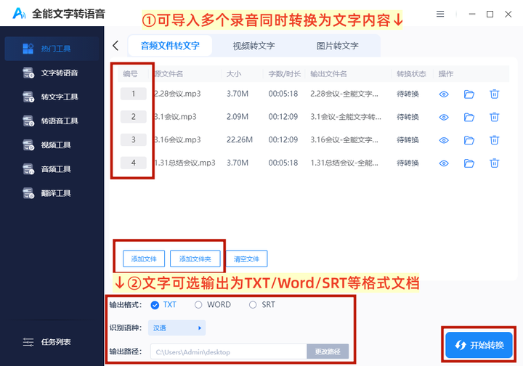Image resolution: width=523 pixels, height=366 pixels.
Task: Click the 热门工具 grid icon
Action: [28, 49]
